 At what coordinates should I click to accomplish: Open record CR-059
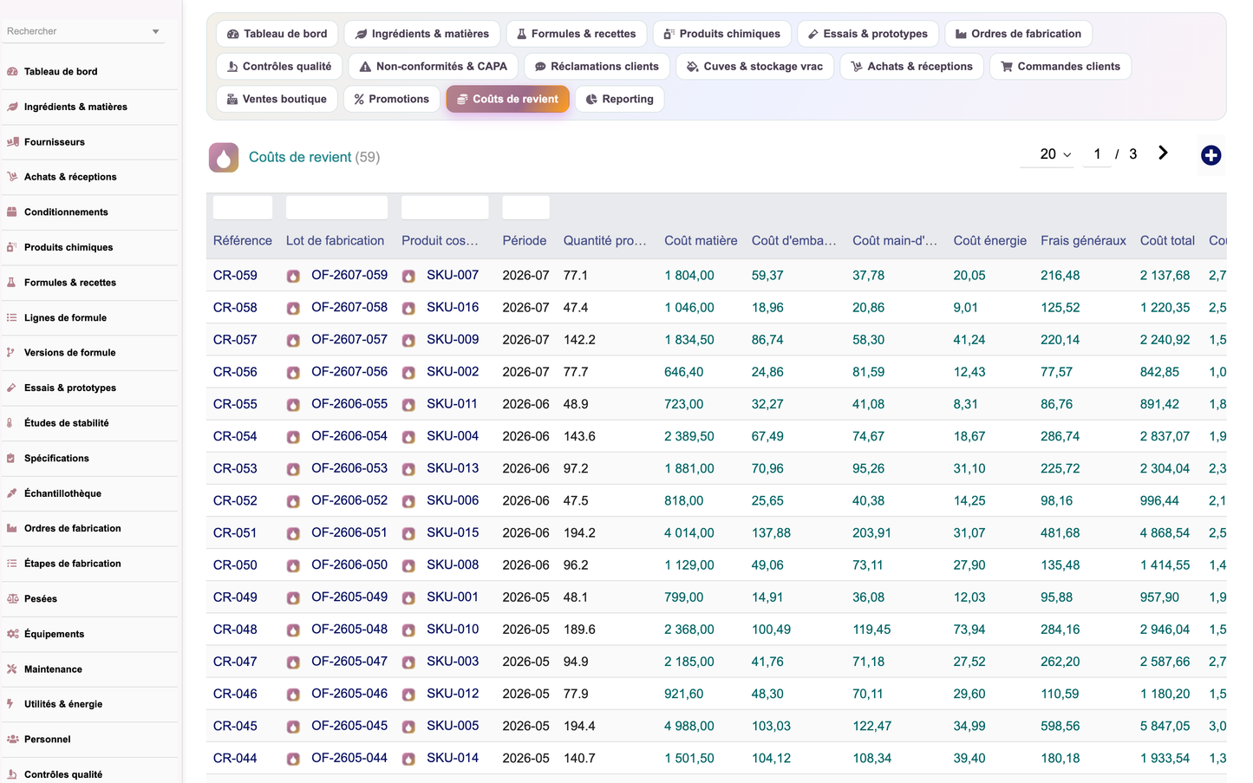click(x=235, y=275)
